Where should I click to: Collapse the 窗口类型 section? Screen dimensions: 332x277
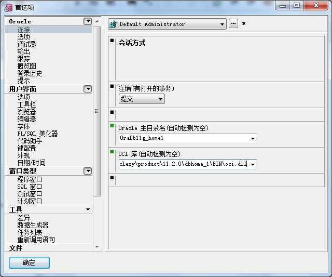coord(88,171)
